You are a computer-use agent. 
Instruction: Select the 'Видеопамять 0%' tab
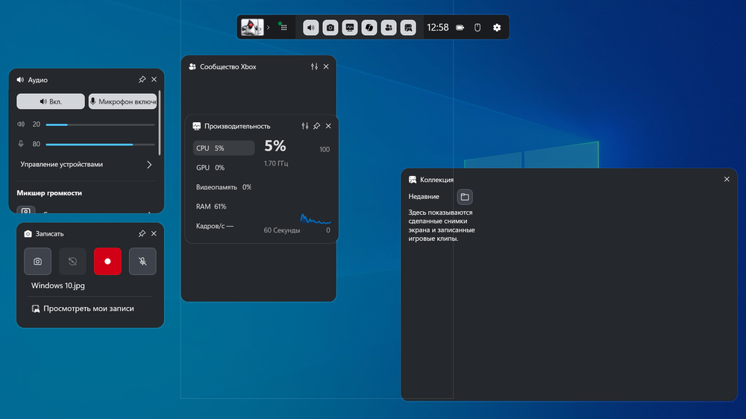point(224,187)
